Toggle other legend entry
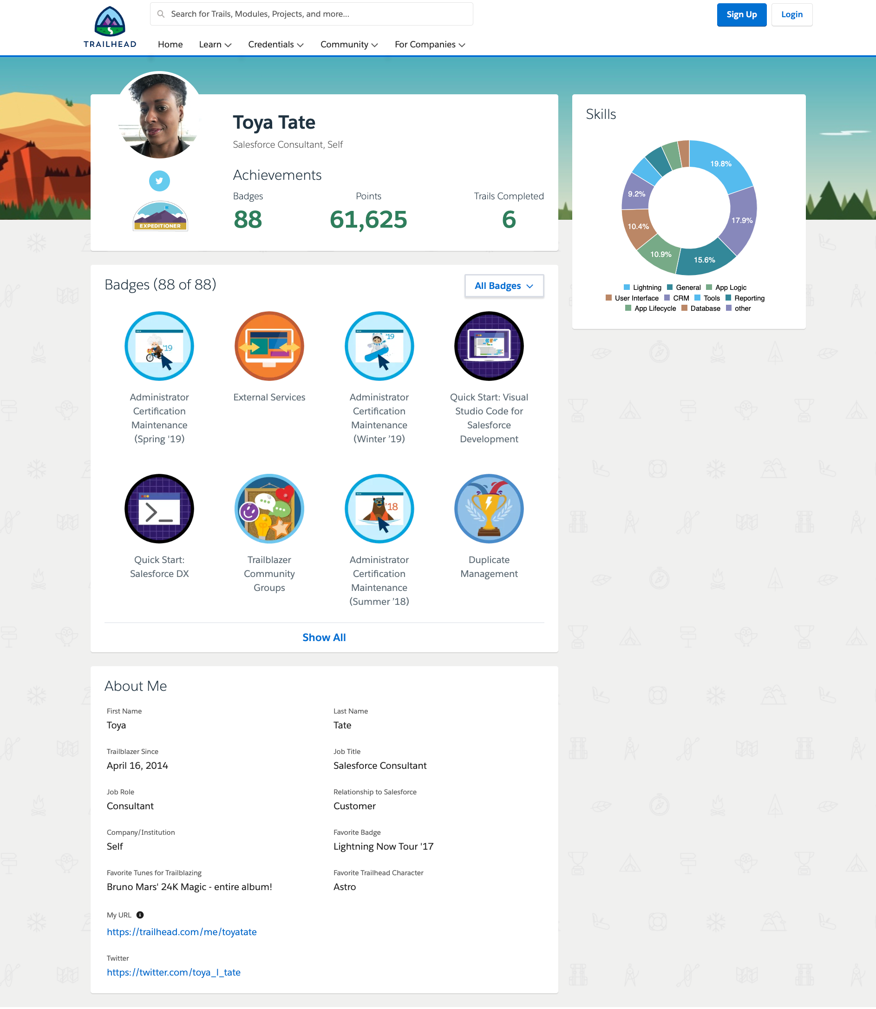 pyautogui.click(x=739, y=308)
